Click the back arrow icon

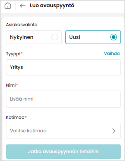23,6
